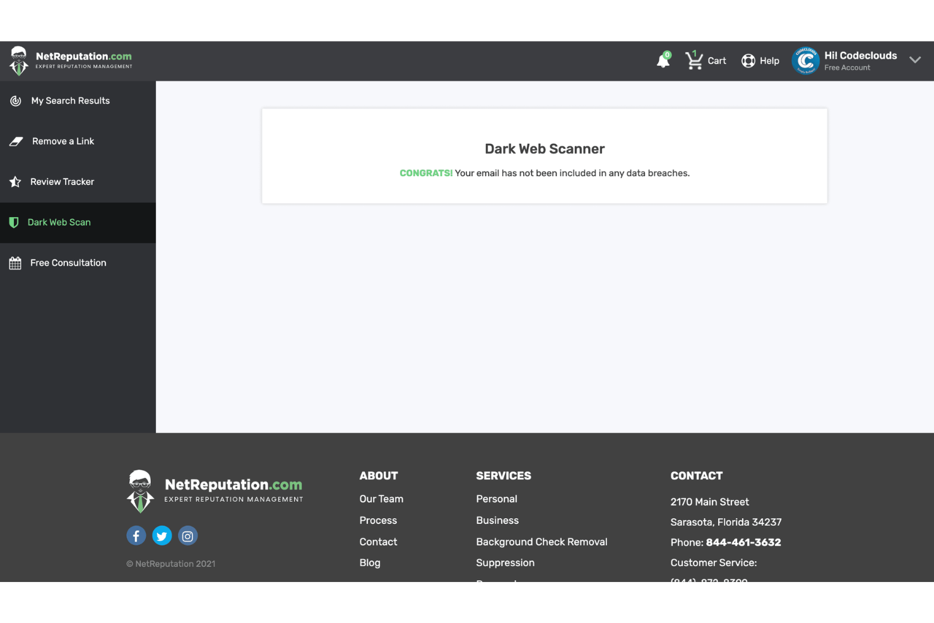
Task: Switch to the Dark Web Scan section
Action: 59,222
